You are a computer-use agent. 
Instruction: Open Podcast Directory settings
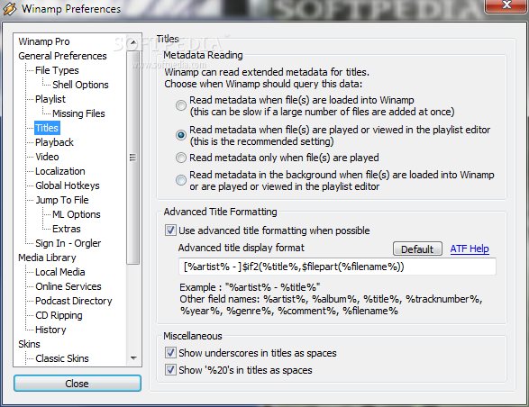tap(74, 301)
